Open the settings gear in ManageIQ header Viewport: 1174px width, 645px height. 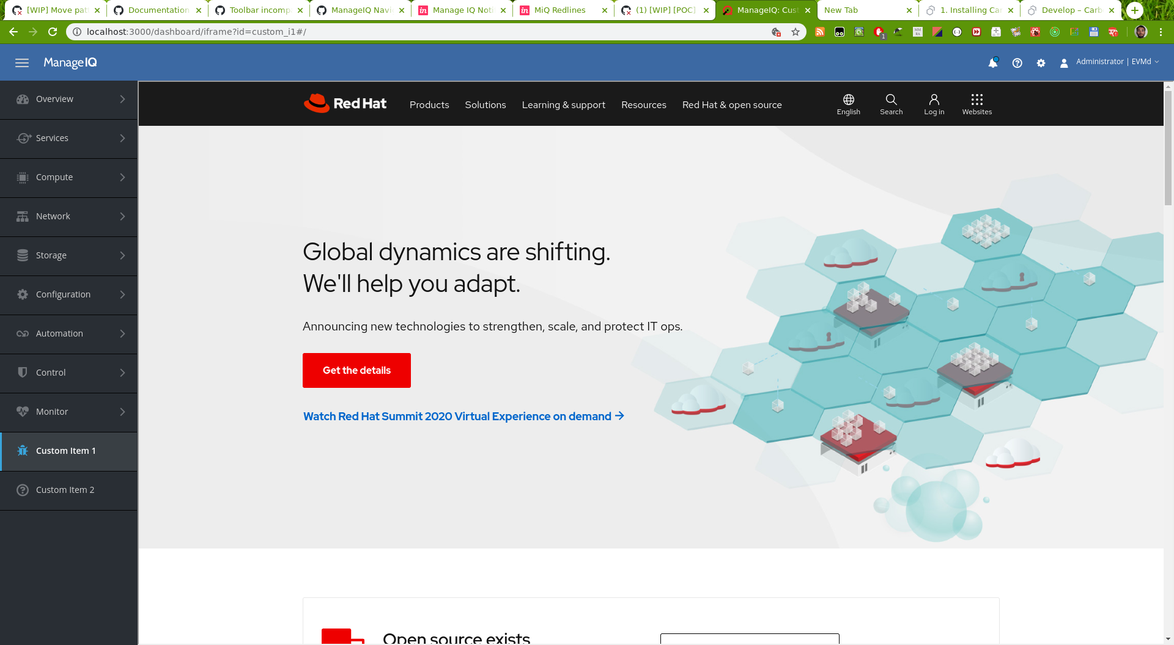click(1041, 63)
